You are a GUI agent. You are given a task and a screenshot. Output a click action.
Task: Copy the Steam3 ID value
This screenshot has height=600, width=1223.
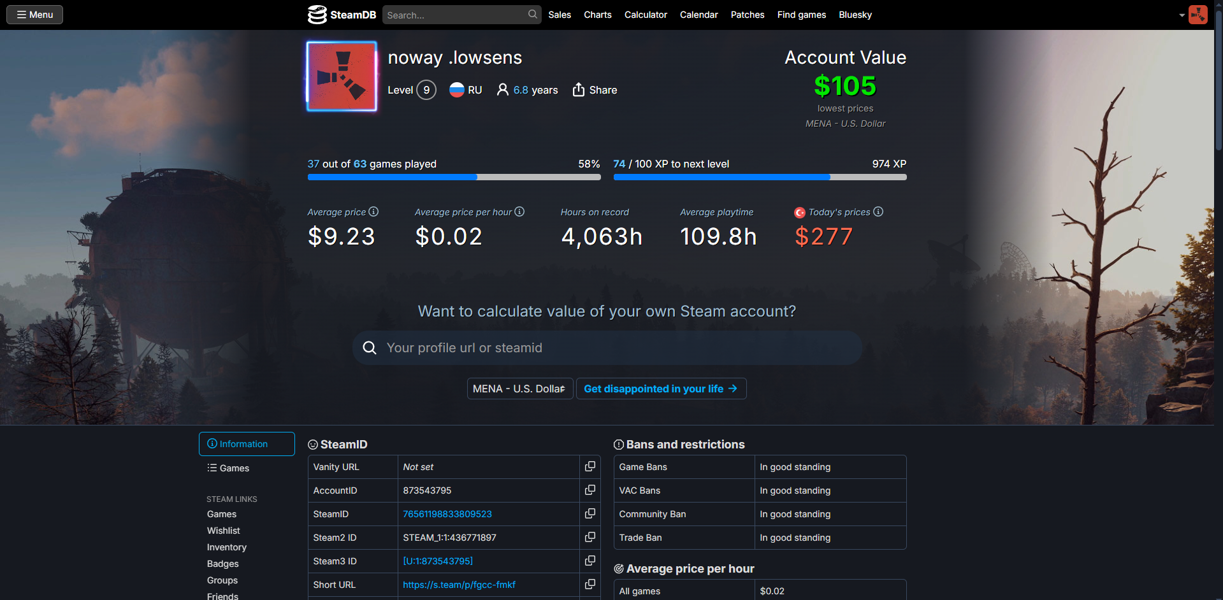click(x=590, y=561)
